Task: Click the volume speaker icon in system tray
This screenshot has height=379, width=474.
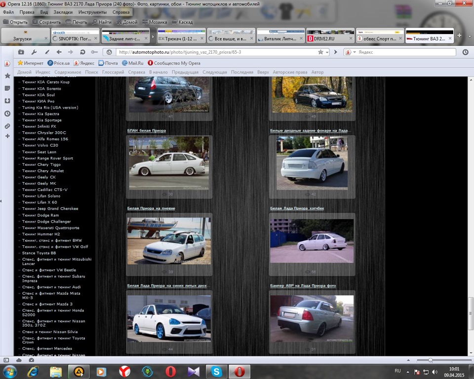Action: tap(434, 372)
